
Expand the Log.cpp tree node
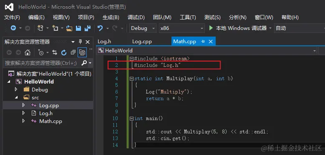click(x=23, y=105)
